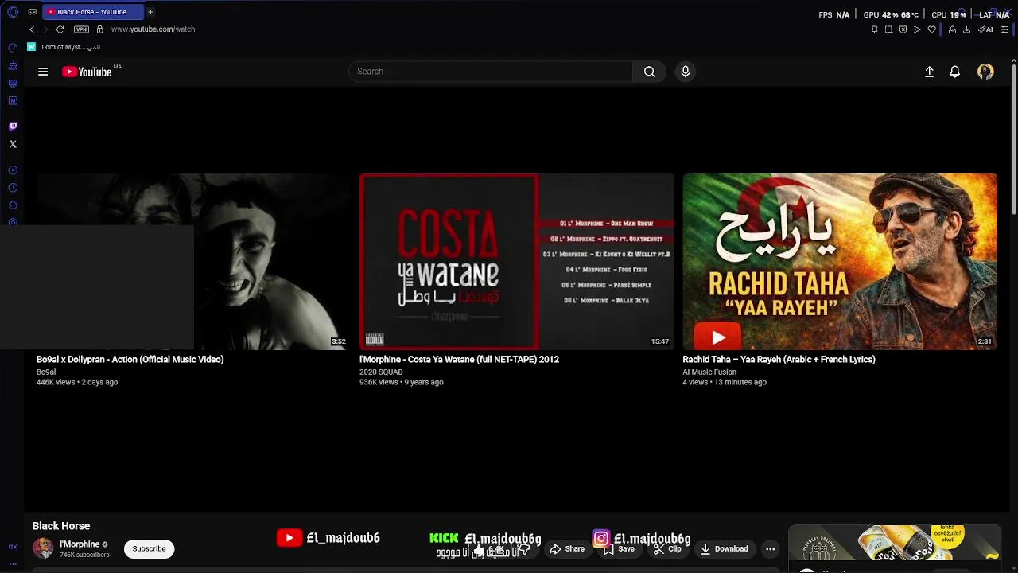Play the Rachid Taha Yaa Rayeh thumbnail
This screenshot has width=1018, height=573.
(840, 262)
